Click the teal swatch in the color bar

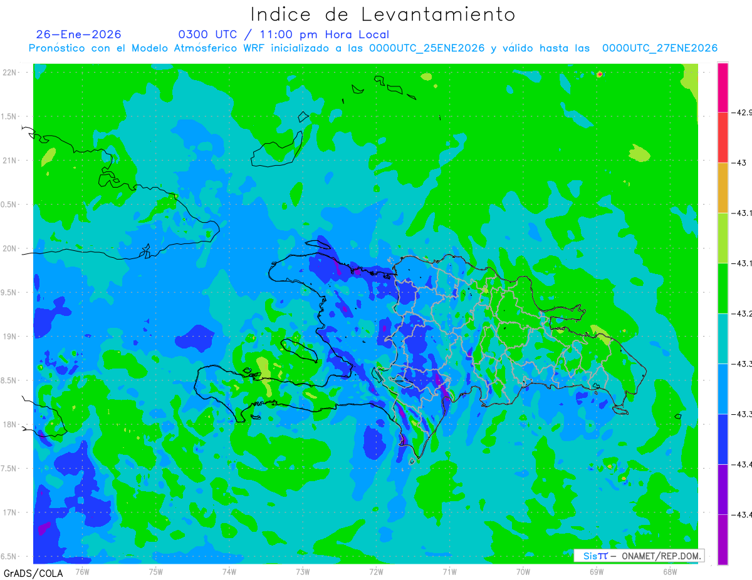[723, 338]
